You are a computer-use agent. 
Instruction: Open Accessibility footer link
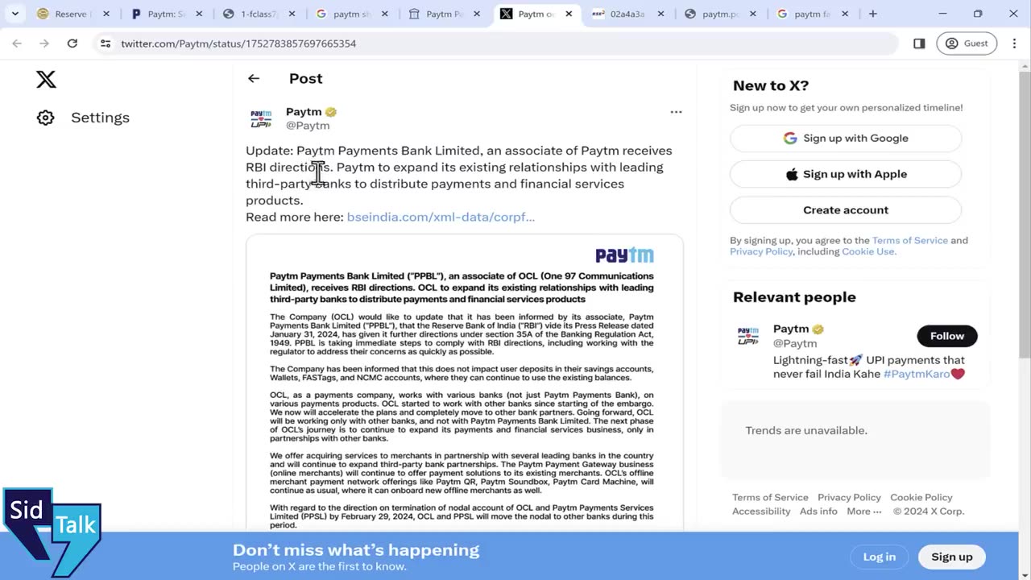(x=761, y=511)
